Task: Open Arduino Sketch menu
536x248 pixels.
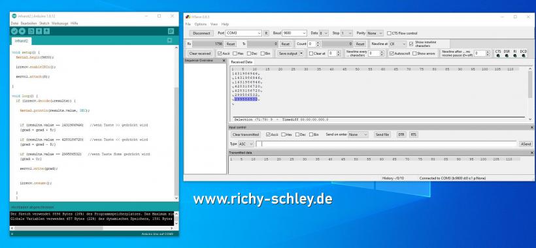Action: tap(44, 23)
